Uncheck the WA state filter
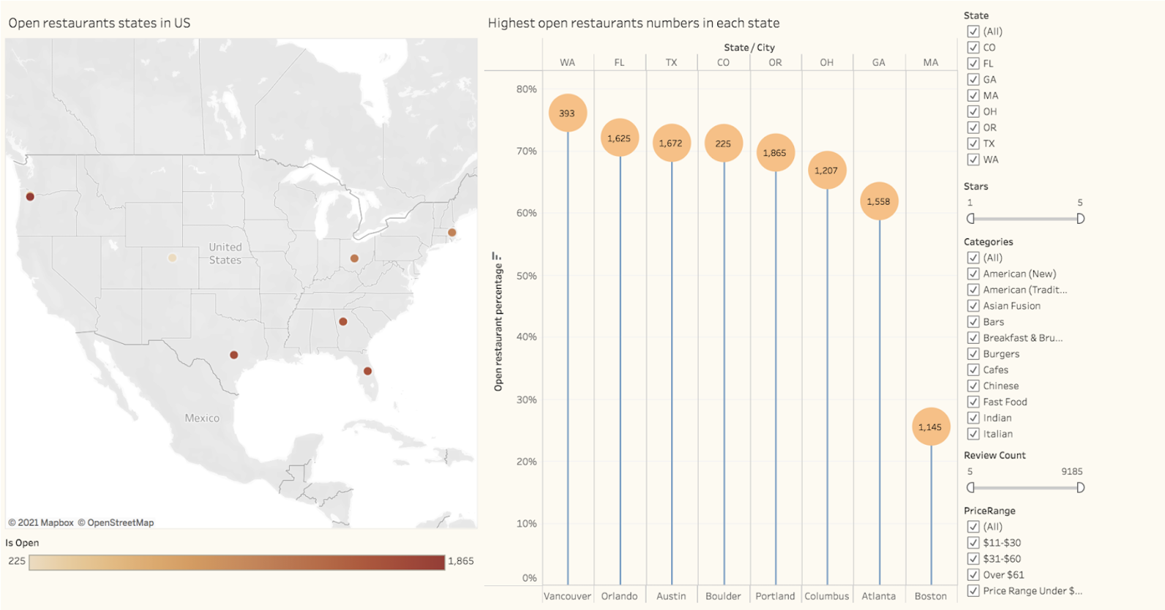 pyautogui.click(x=973, y=159)
